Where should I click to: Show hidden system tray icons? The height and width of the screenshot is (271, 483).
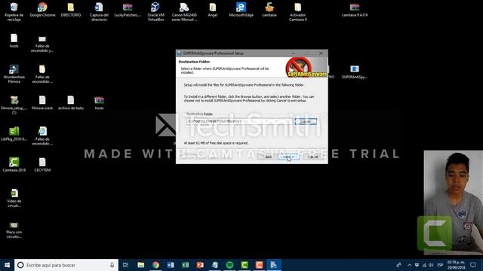click(409, 265)
